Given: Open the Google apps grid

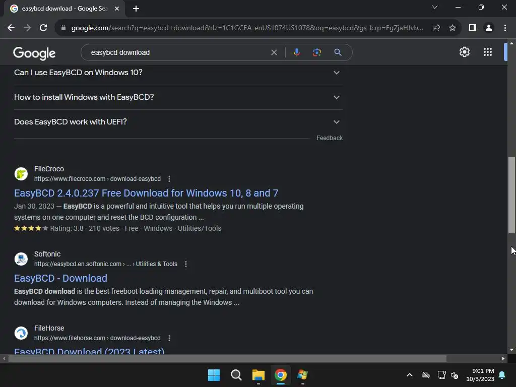Looking at the screenshot, I should coord(488,52).
